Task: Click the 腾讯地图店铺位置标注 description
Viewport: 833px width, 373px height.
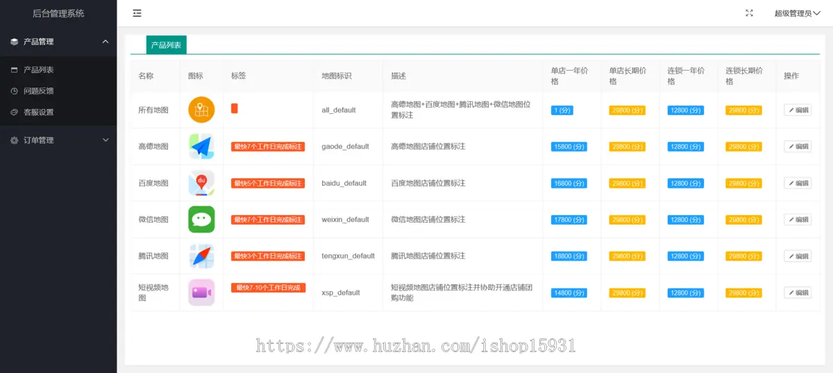Action: coord(428,256)
